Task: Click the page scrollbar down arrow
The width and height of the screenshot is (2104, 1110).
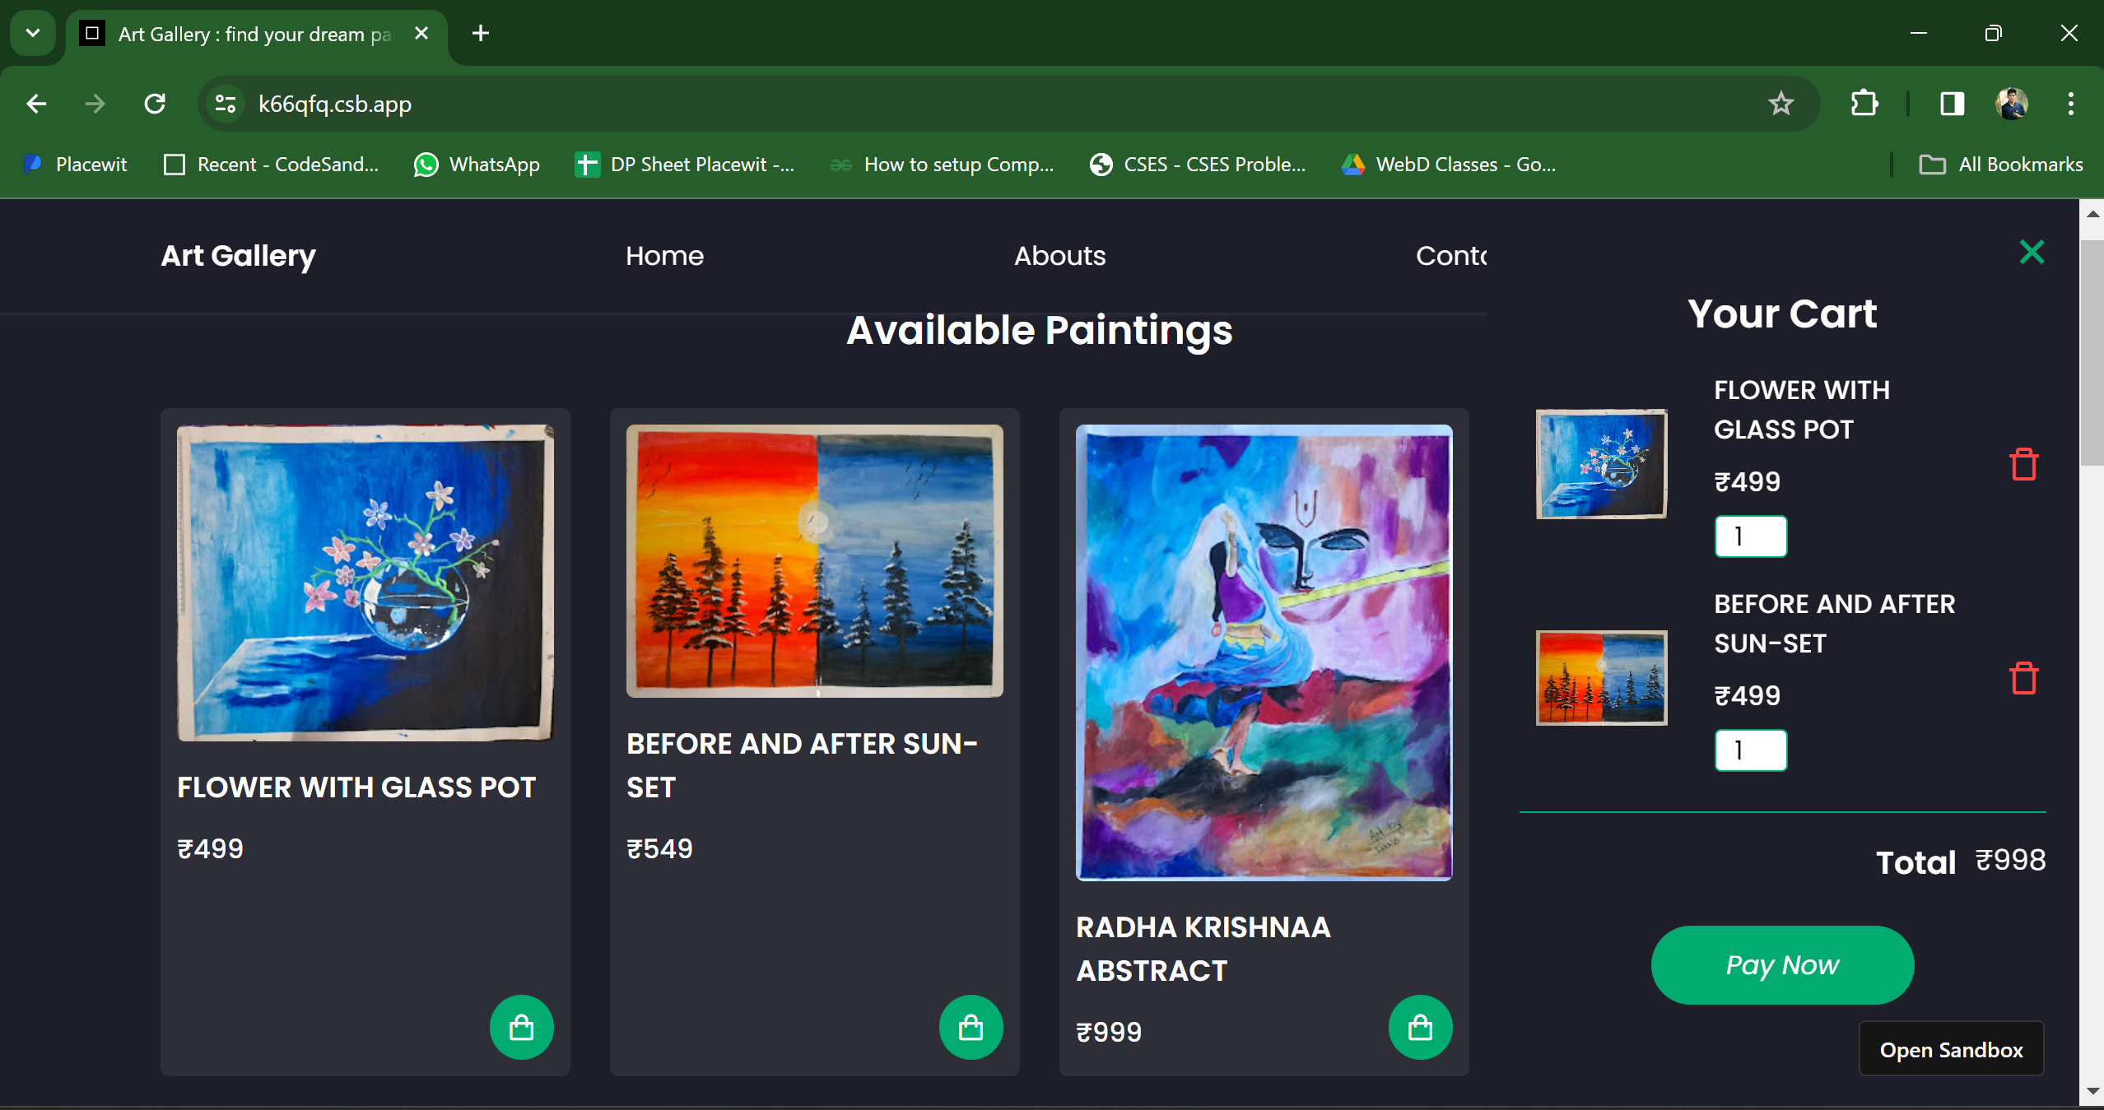Action: coord(2092,1091)
